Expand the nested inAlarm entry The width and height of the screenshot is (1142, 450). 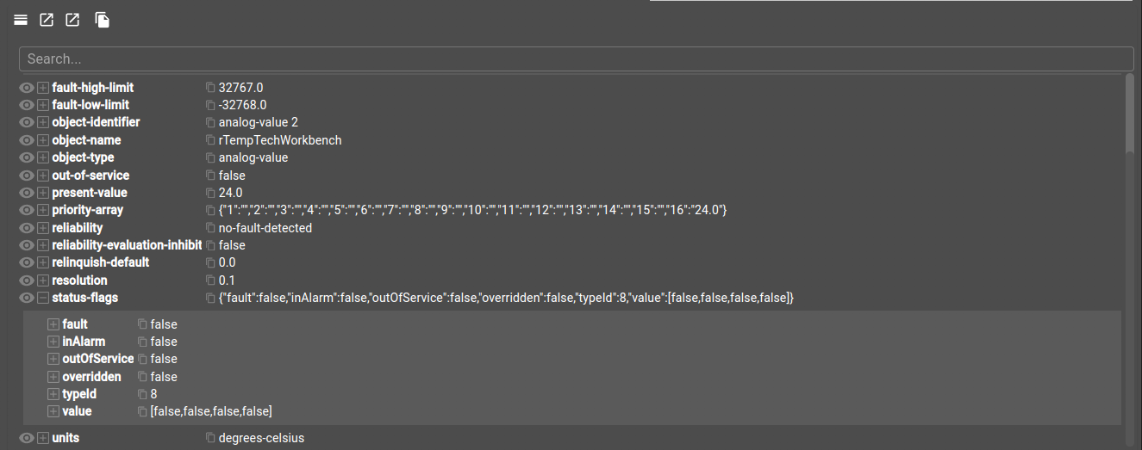tap(53, 342)
